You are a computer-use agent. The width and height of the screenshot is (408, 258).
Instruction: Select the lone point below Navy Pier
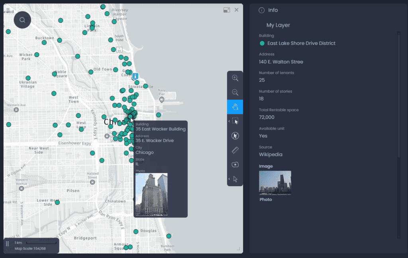159,115
